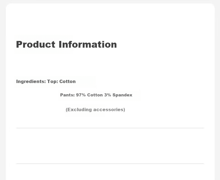Click the word accessories)
The width and height of the screenshot is (220, 180).
[x=109, y=110]
